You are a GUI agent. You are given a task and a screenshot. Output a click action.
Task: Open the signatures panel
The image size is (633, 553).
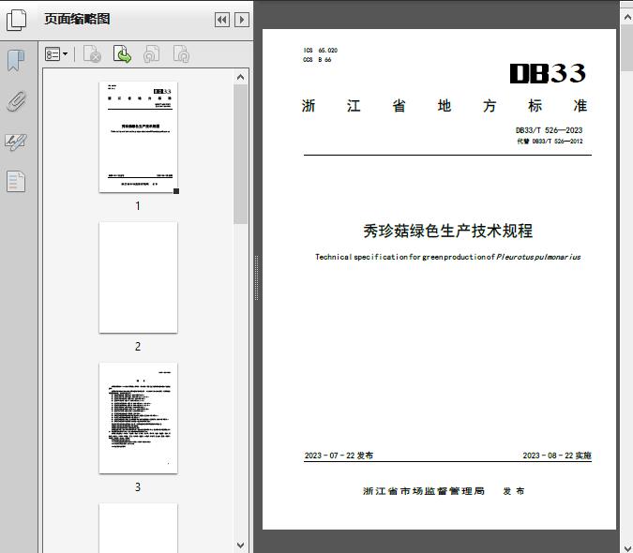[x=16, y=142]
